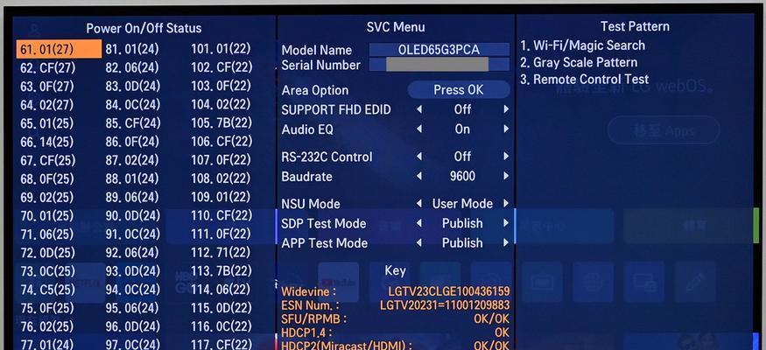Click the left arrow for SUPPORT FHD EDID
This screenshot has width=766, height=350.
(419, 110)
